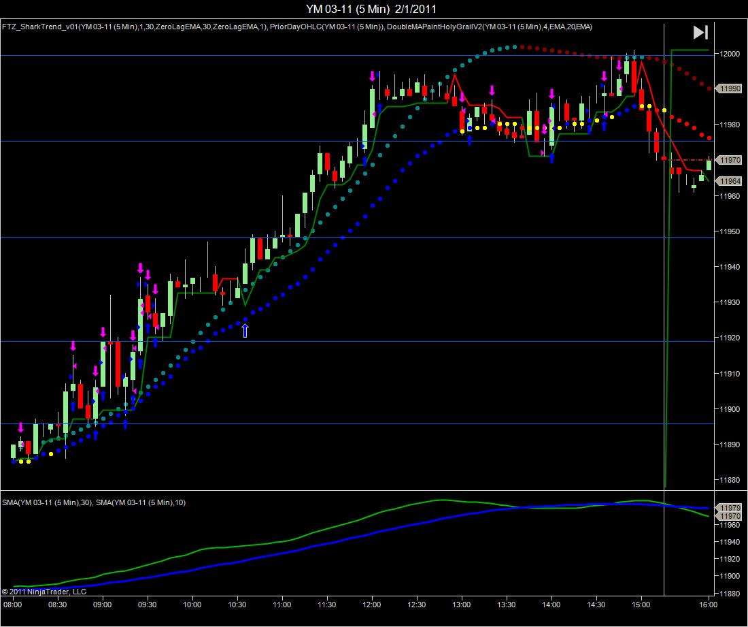Click the 10:30 time axis label
The width and height of the screenshot is (748, 627).
click(237, 605)
